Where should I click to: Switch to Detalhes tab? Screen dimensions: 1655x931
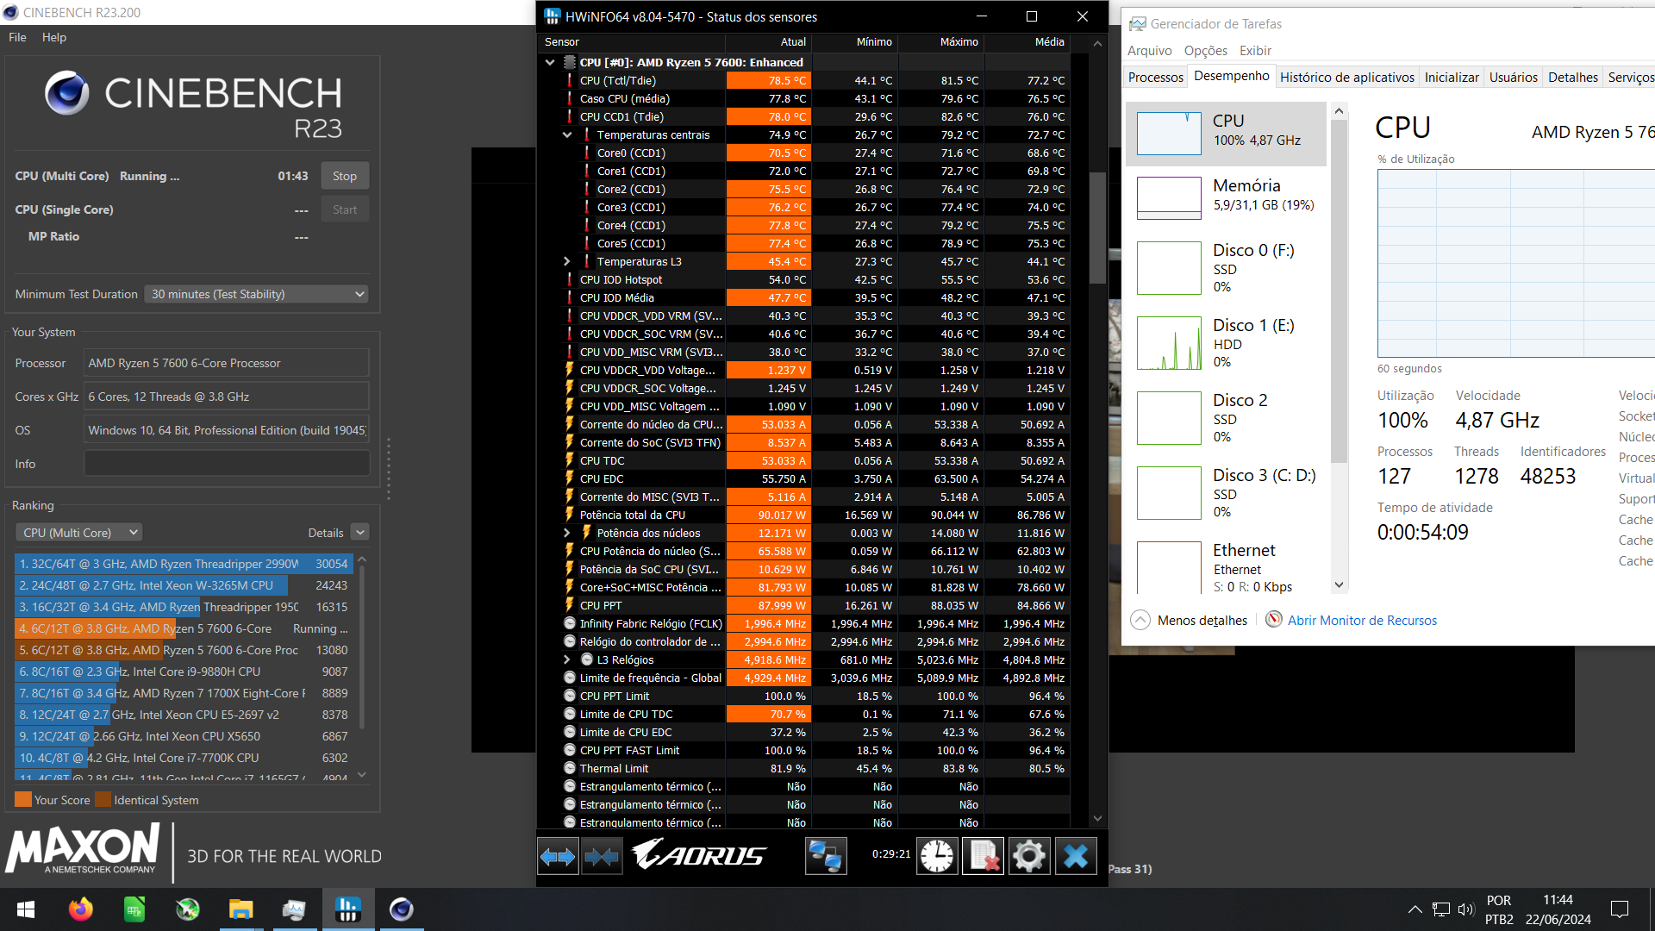coord(1573,77)
